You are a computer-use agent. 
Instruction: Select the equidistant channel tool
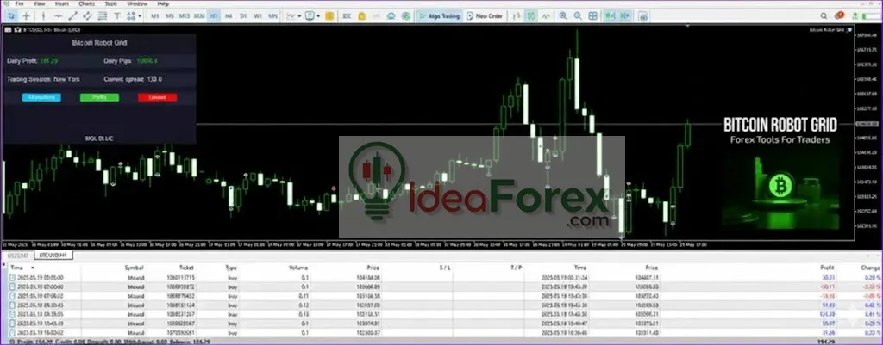click(87, 16)
